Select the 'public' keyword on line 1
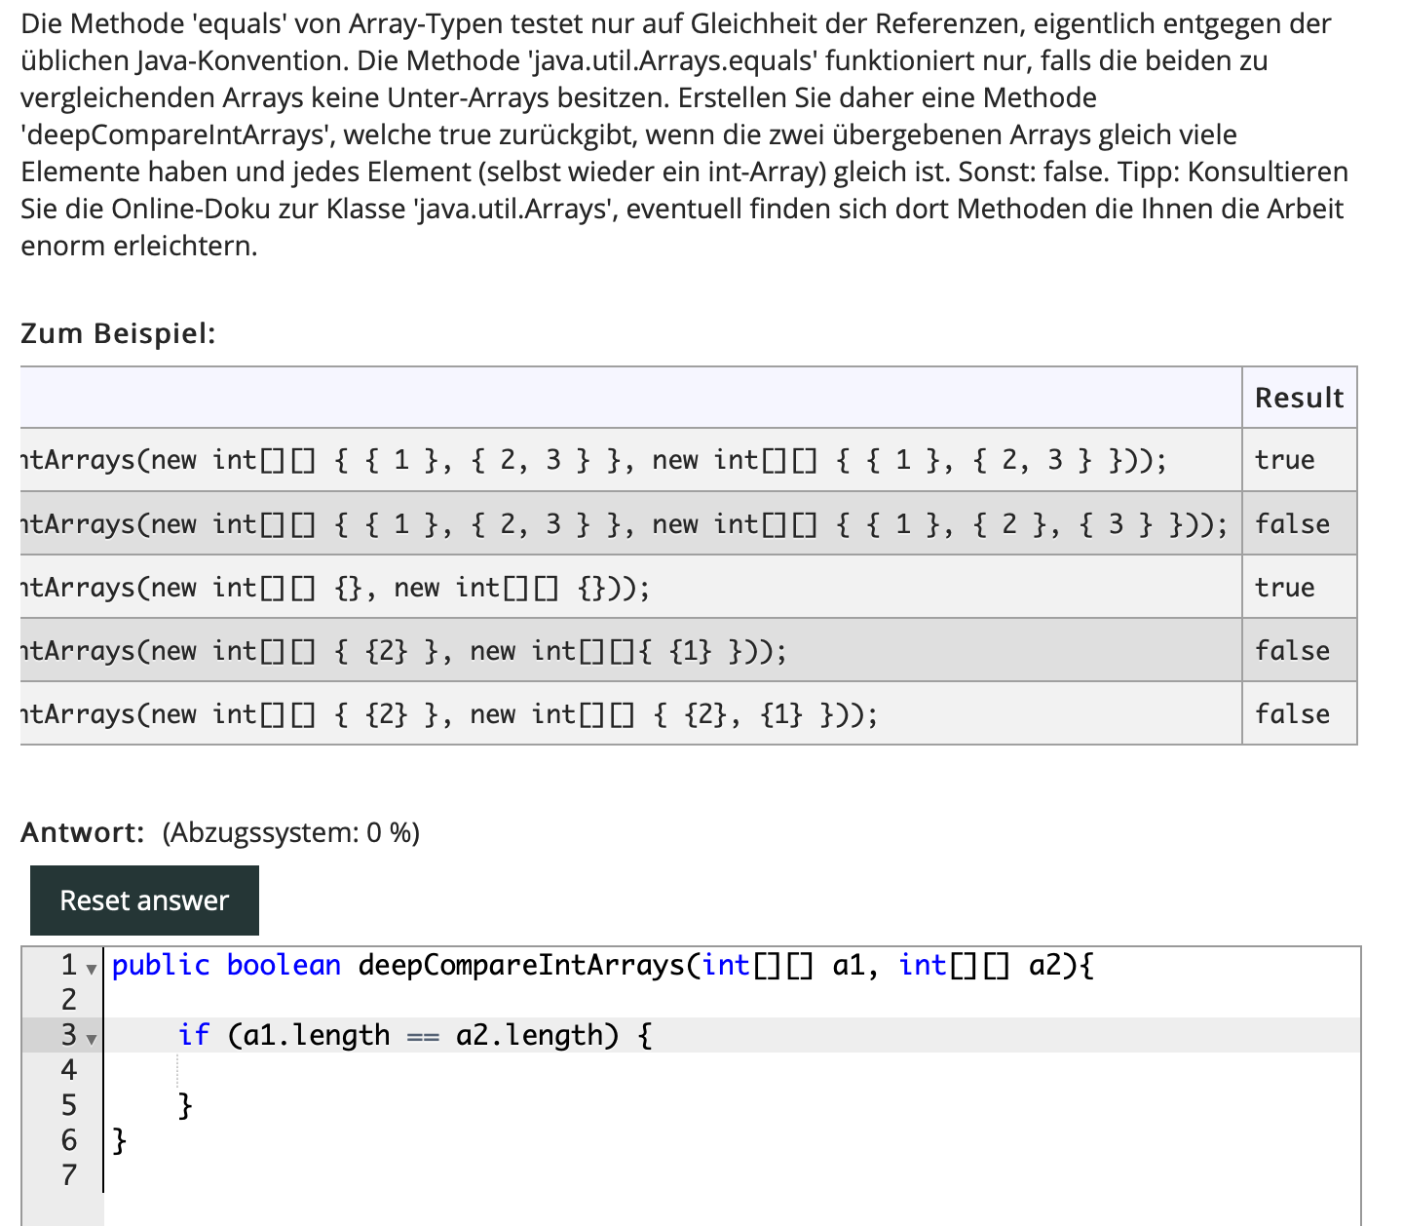Image resolution: width=1403 pixels, height=1226 pixels. [161, 965]
